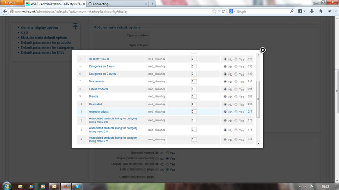Open Windows Explorer from the taskbar
This screenshot has width=339, height=190.
click(20, 186)
